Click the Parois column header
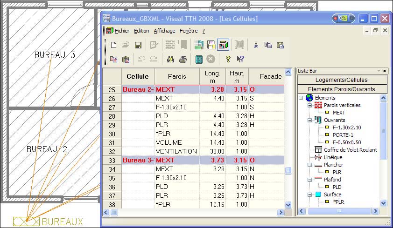393x228 pixels. tap(177, 76)
